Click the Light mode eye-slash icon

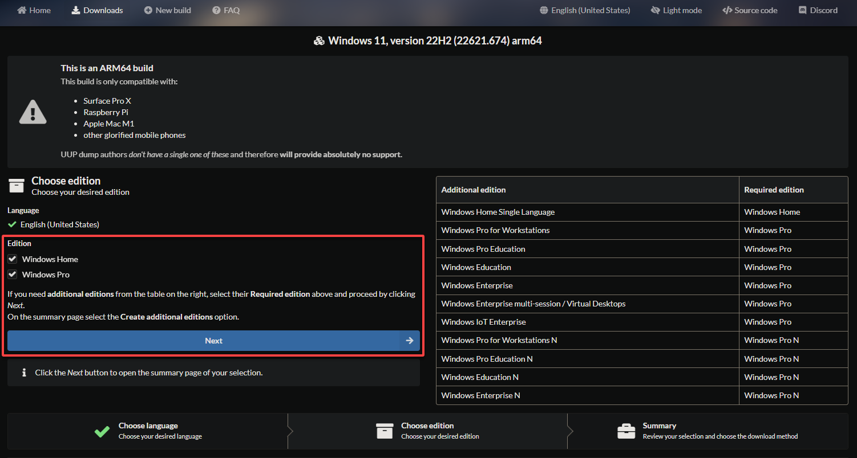point(655,10)
